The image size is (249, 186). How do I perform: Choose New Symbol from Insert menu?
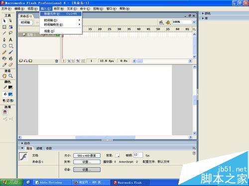(x=61, y=14)
